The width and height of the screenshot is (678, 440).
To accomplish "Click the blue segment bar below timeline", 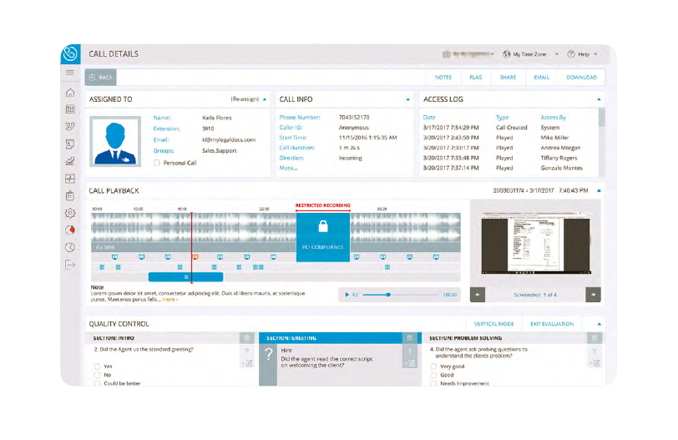I will coord(186,277).
